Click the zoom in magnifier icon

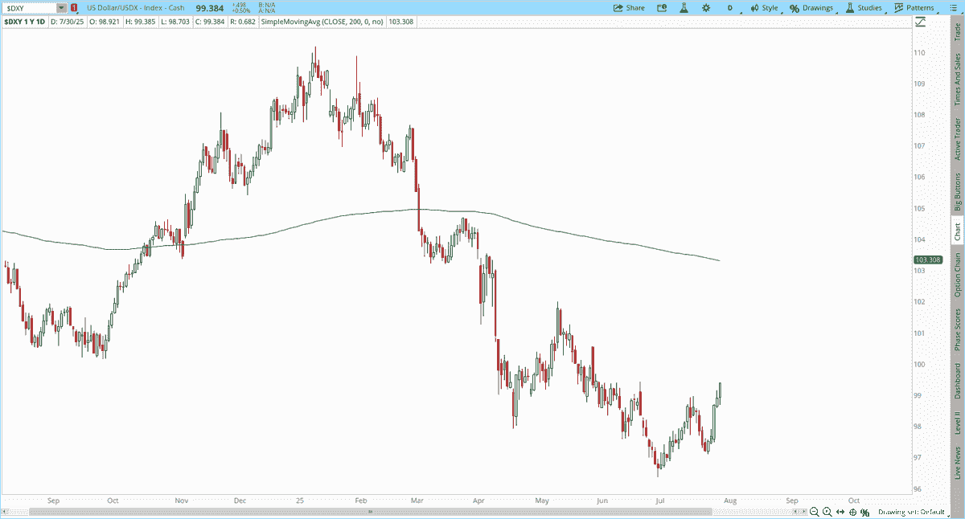[827, 512]
